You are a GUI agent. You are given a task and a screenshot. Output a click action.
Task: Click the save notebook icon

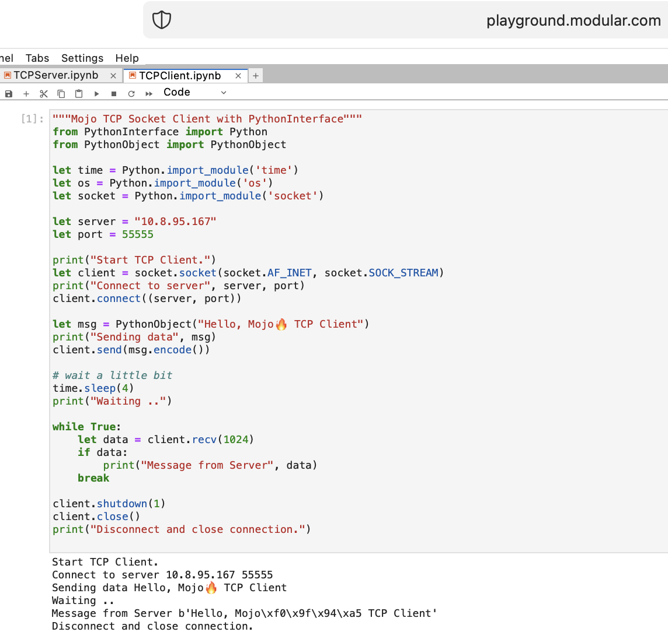9,93
